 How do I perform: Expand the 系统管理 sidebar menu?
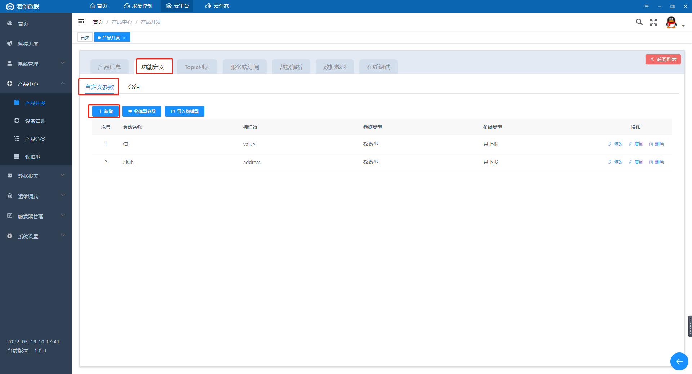pos(36,64)
